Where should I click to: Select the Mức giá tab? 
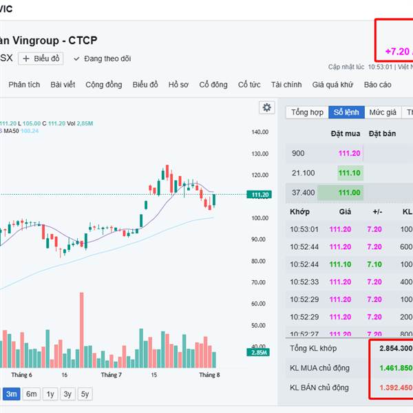coord(383,112)
